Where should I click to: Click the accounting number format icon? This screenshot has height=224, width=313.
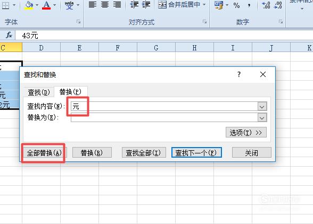[219, 5]
